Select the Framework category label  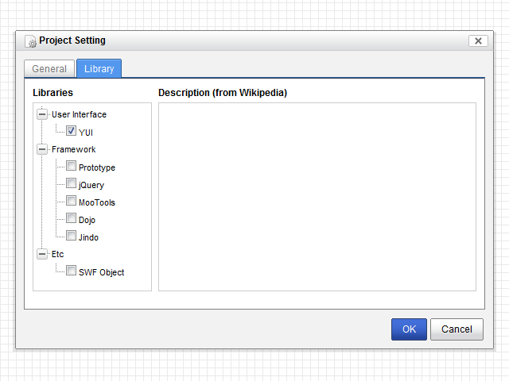coord(73,149)
